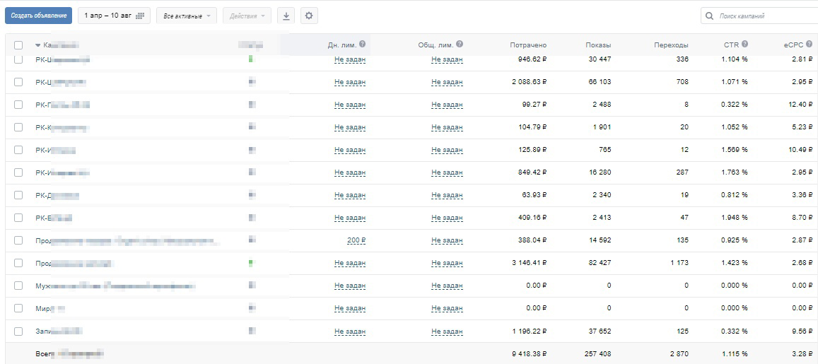
Task: Set total limit in the 99.27 ₽ row
Action: point(447,105)
